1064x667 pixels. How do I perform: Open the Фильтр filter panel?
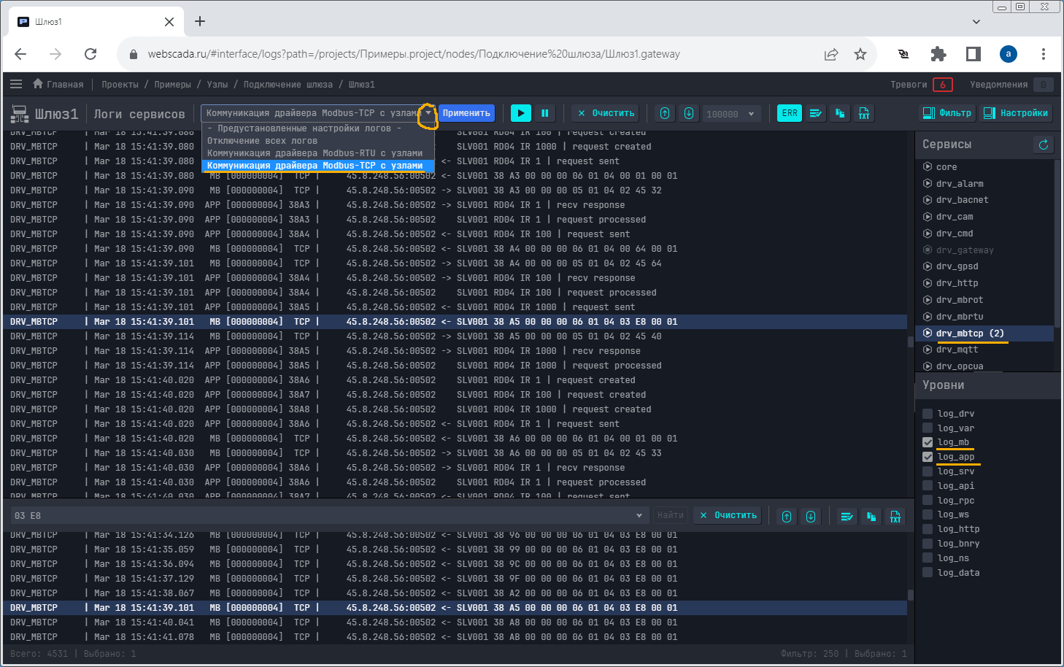(x=947, y=113)
